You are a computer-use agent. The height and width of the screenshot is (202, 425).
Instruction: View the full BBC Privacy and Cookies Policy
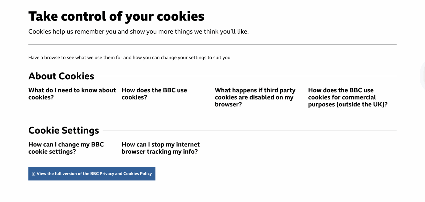(92, 174)
